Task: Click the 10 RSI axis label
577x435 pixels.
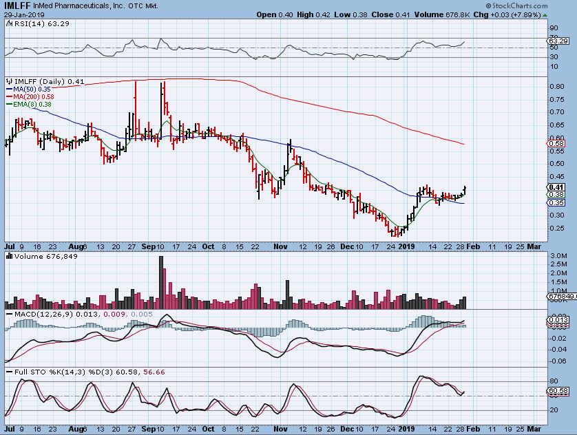Action: tap(554, 67)
